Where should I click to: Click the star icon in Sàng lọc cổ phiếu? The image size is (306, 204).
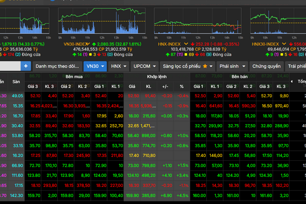(205, 66)
